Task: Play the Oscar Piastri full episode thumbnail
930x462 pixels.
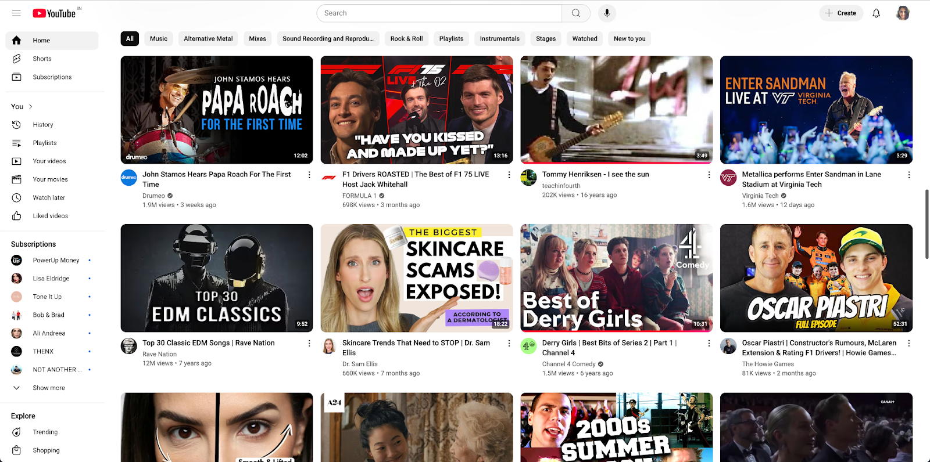Action: pos(816,278)
